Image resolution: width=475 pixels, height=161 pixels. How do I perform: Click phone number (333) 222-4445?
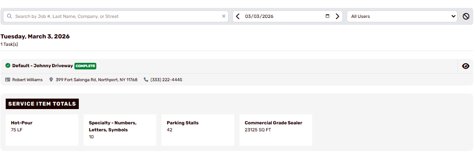tap(166, 80)
